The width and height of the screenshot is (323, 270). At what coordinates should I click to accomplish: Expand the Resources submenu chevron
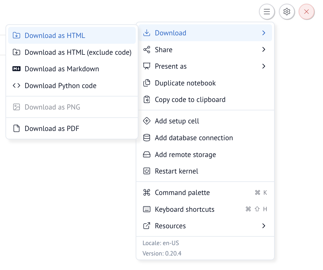point(264,226)
